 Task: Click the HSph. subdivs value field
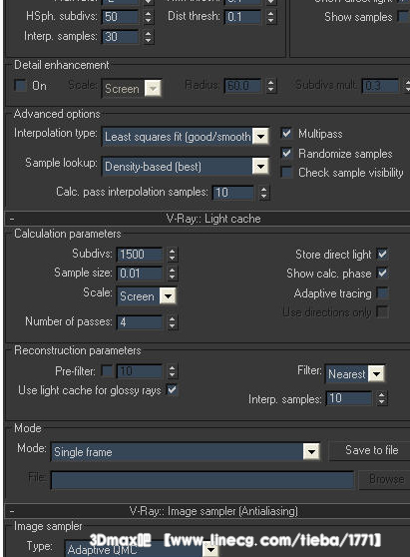coord(120,17)
